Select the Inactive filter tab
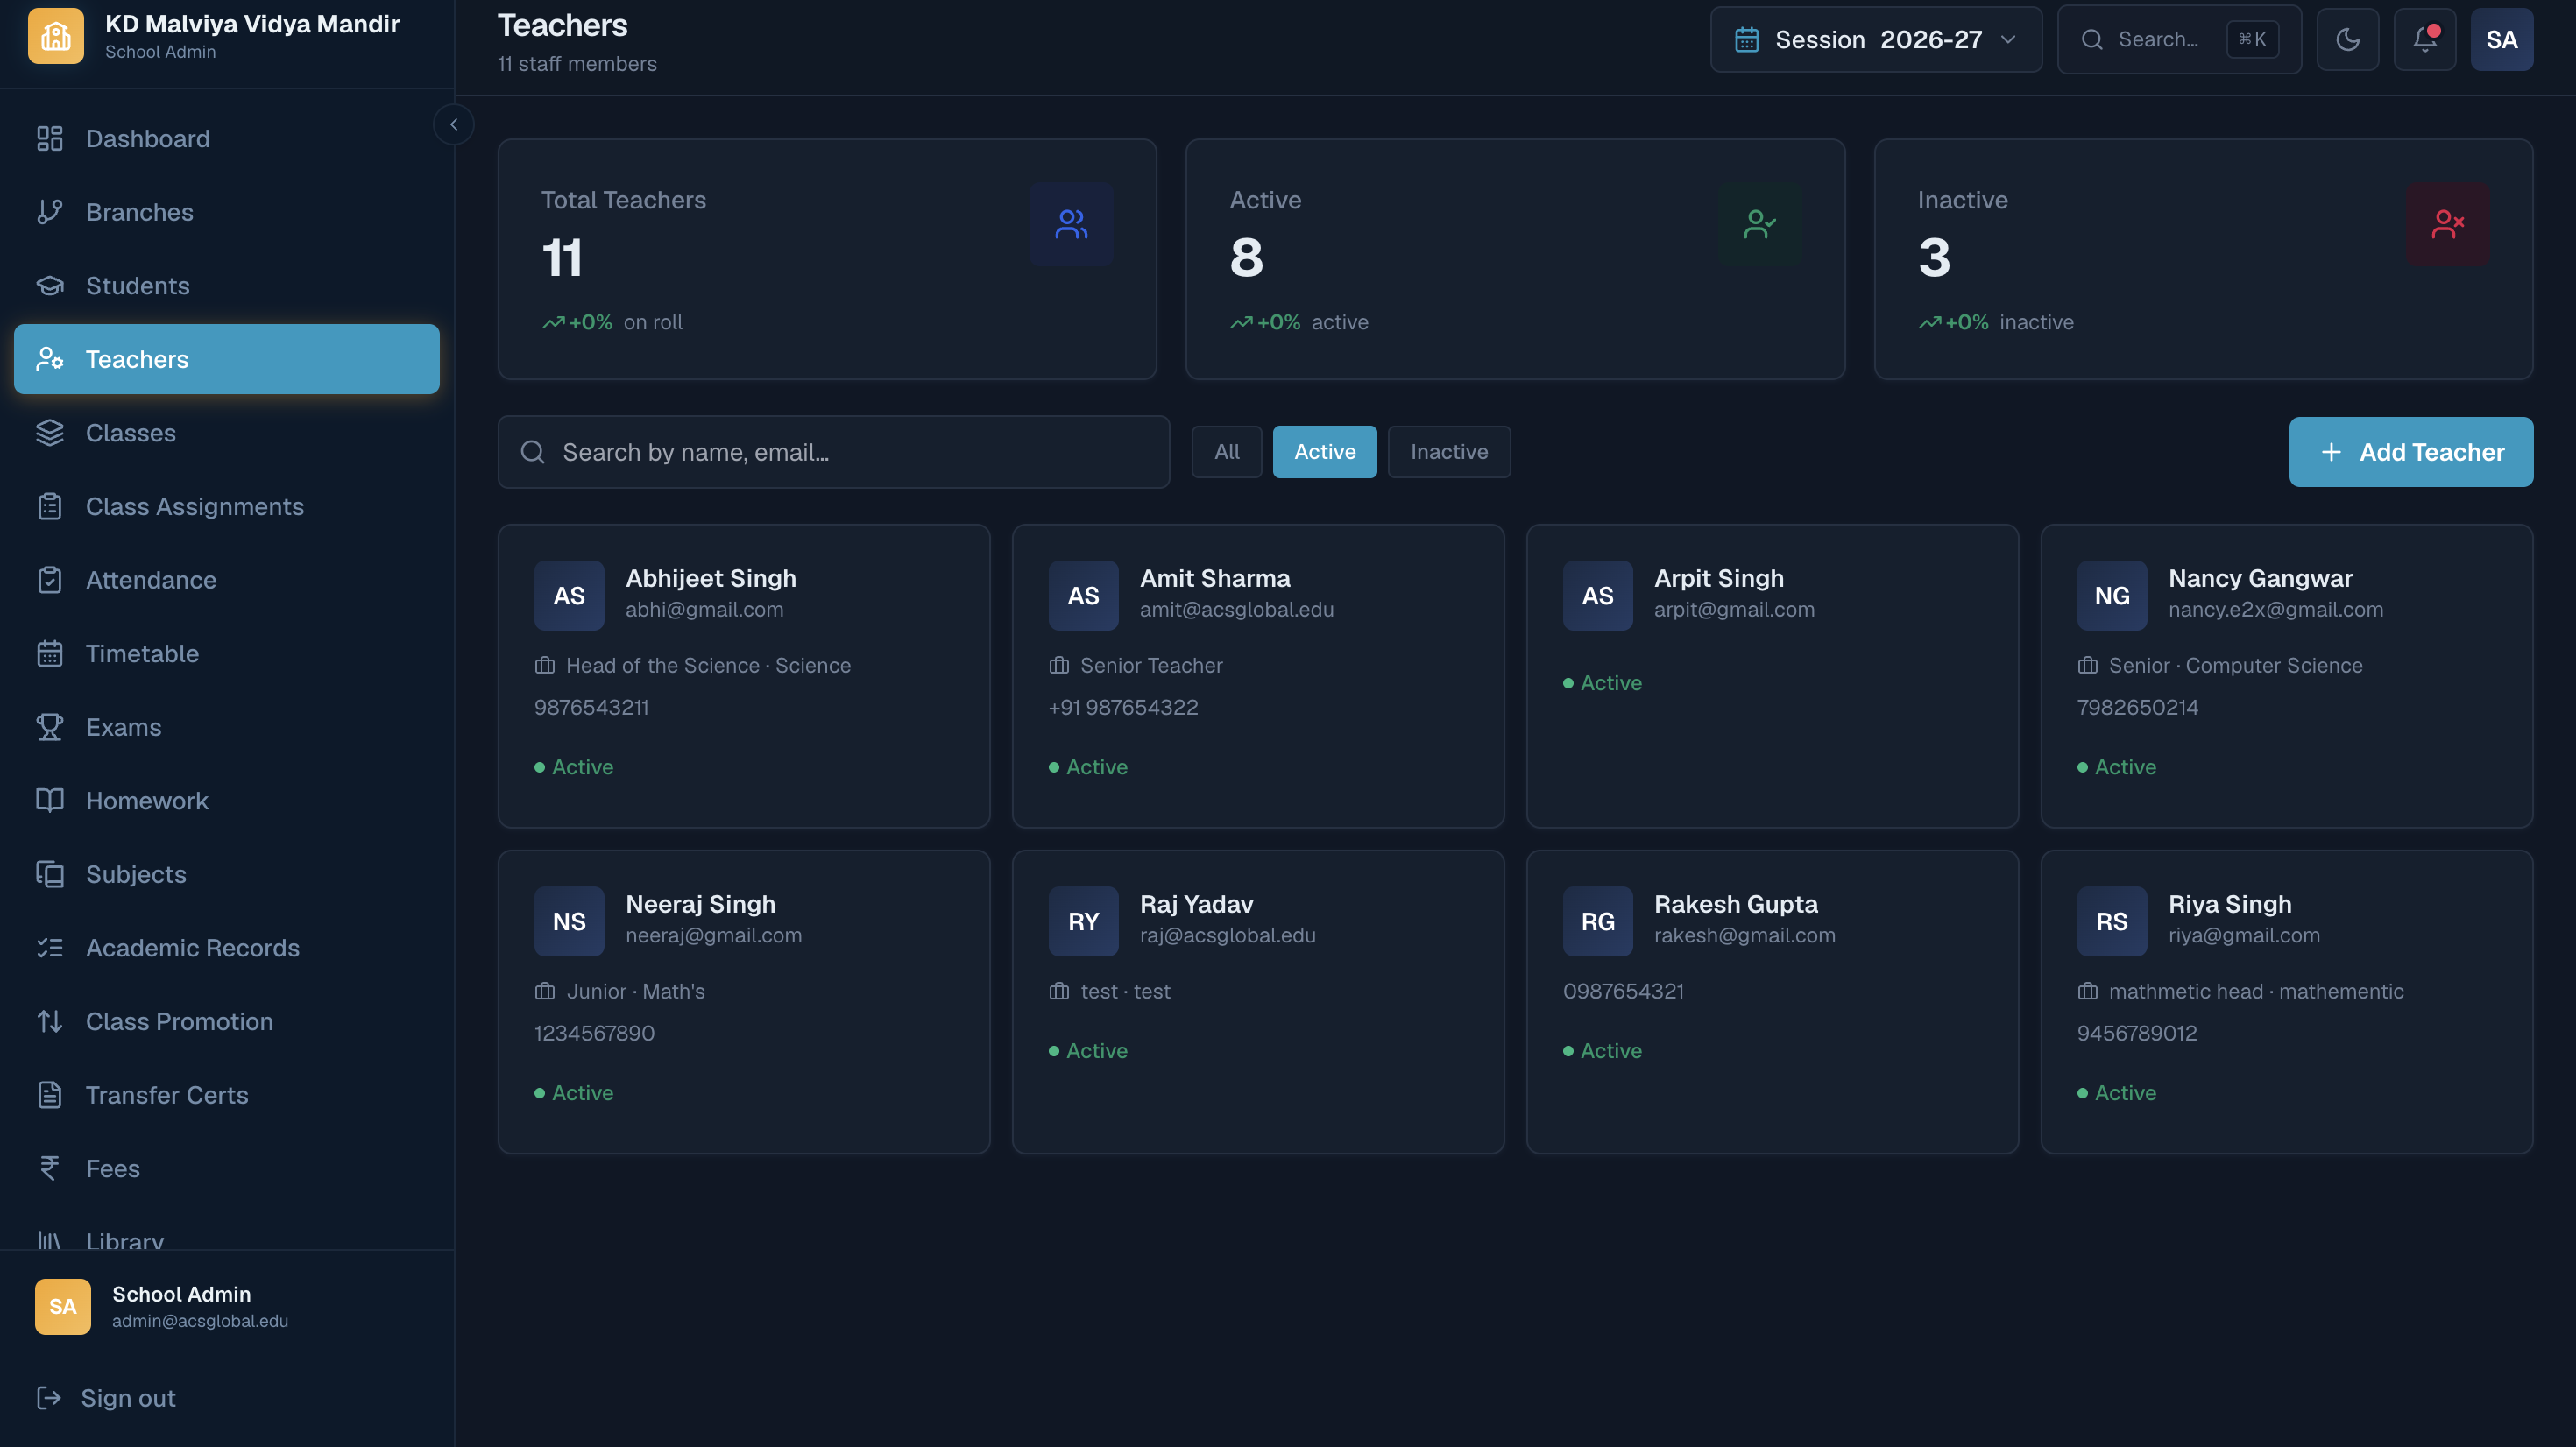 coord(1449,452)
